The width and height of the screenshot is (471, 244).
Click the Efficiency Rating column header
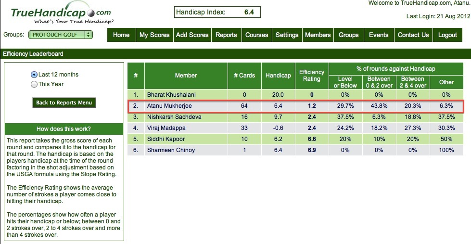[312, 76]
